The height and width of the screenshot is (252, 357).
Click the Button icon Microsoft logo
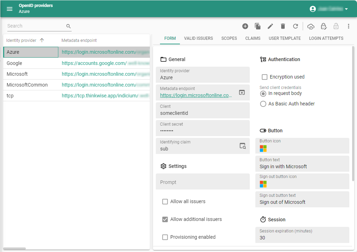tap(263, 149)
